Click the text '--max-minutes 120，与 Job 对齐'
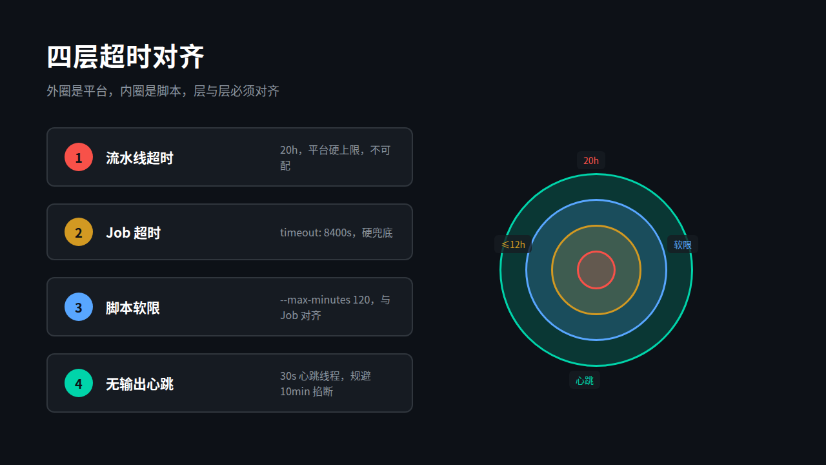The height and width of the screenshot is (465, 826). pos(335,307)
